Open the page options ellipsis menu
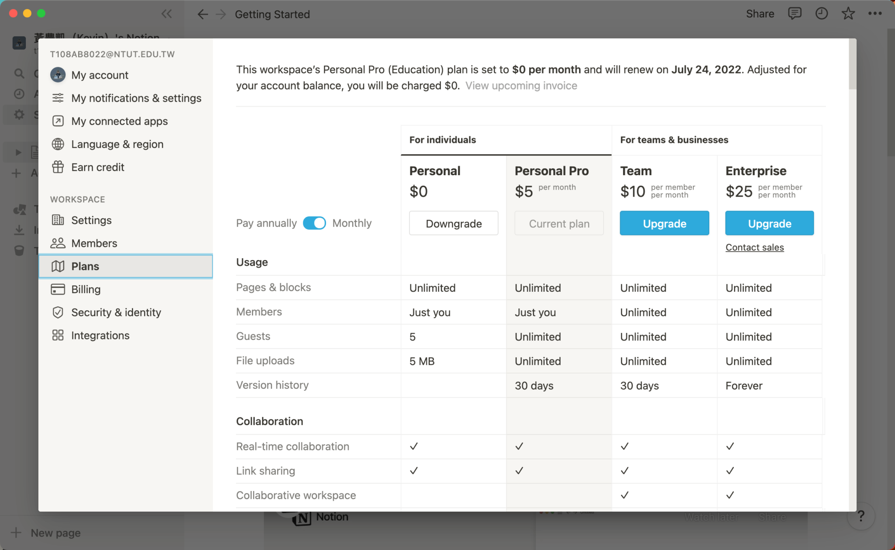Image resolution: width=895 pixels, height=550 pixels. click(x=875, y=14)
